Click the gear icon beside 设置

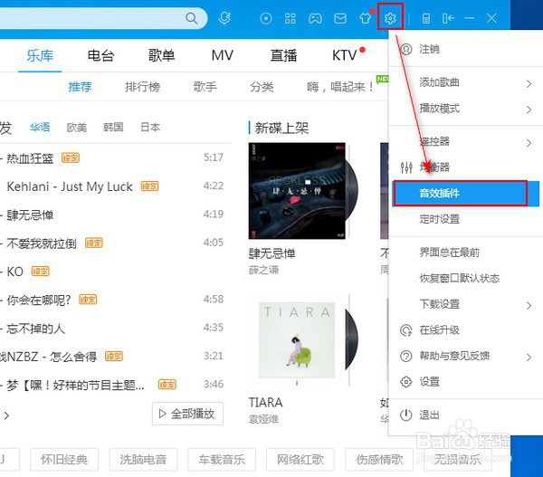coord(405,382)
